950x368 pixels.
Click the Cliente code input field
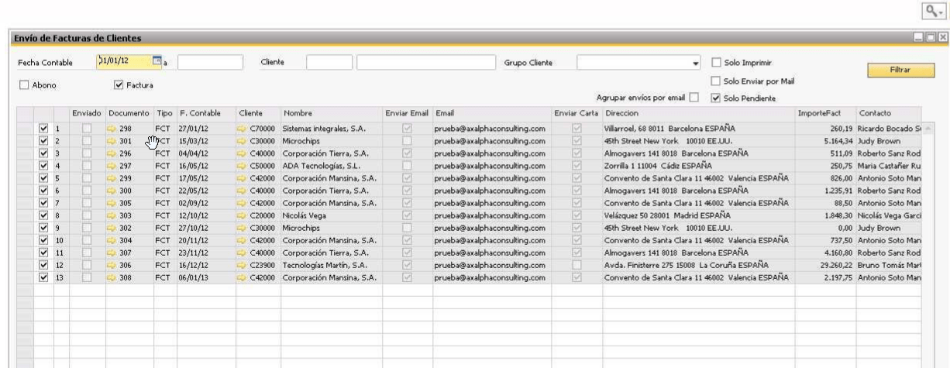point(329,63)
